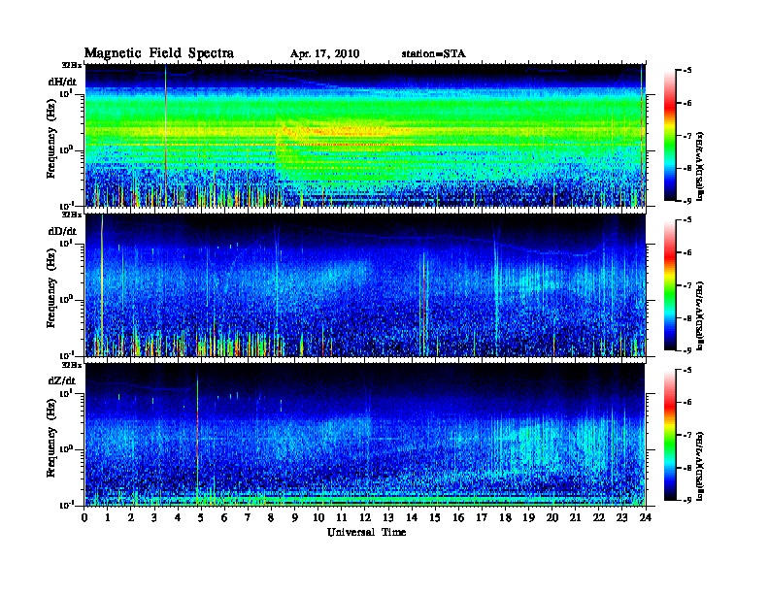The width and height of the screenshot is (769, 594).
Task: Click inside the dZ/dt spectrogram
Action: pyautogui.click(x=365, y=435)
